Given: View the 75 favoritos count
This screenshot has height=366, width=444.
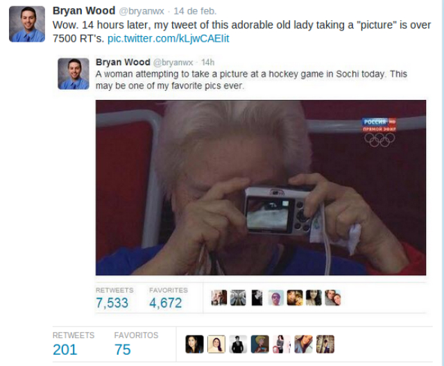Looking at the screenshot, I should (123, 349).
